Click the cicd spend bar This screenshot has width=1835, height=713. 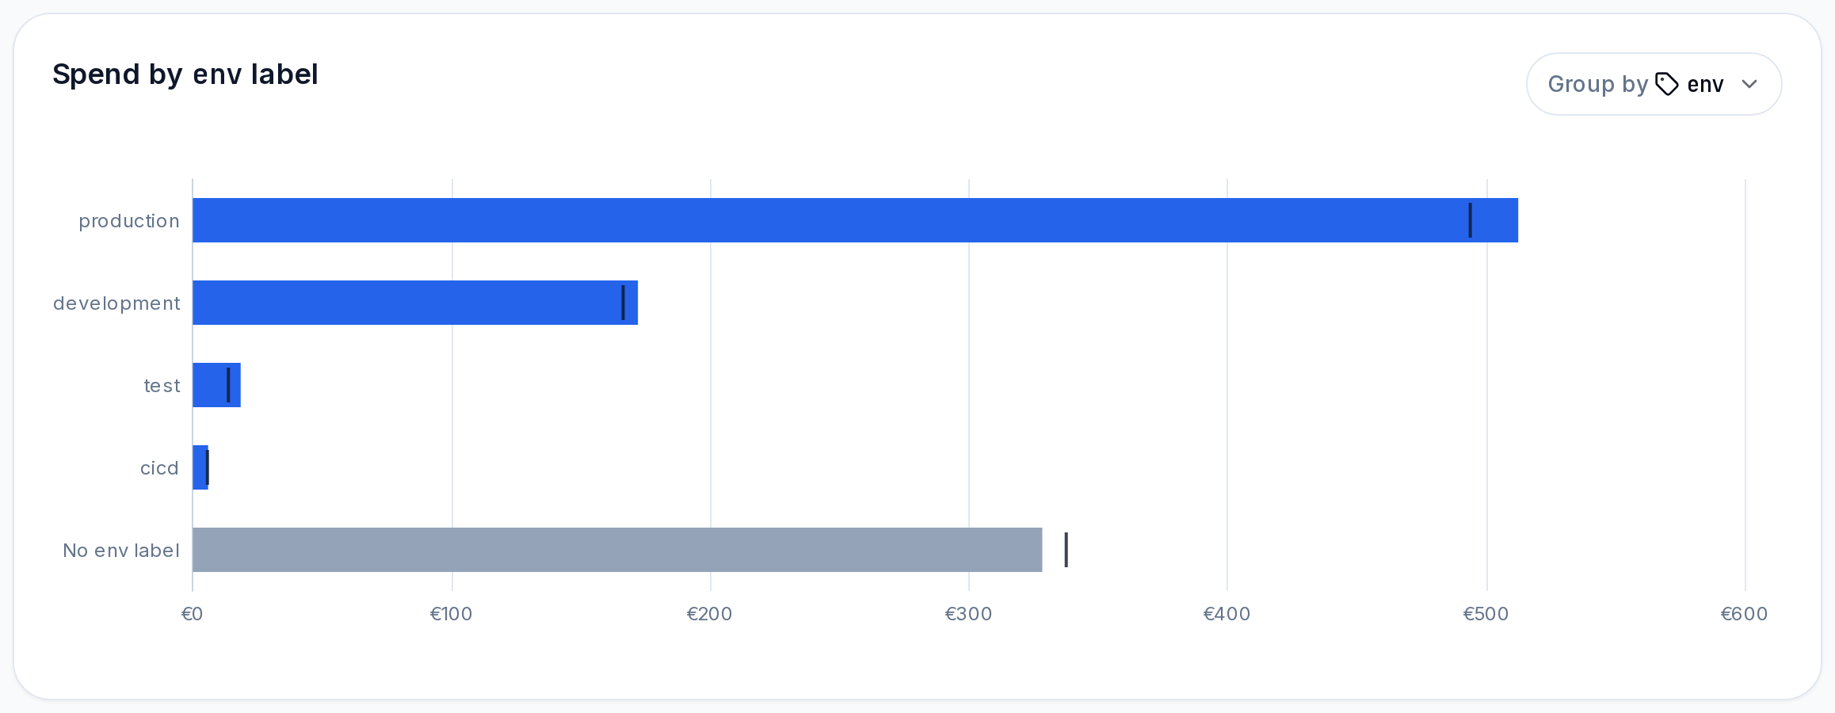pos(200,467)
